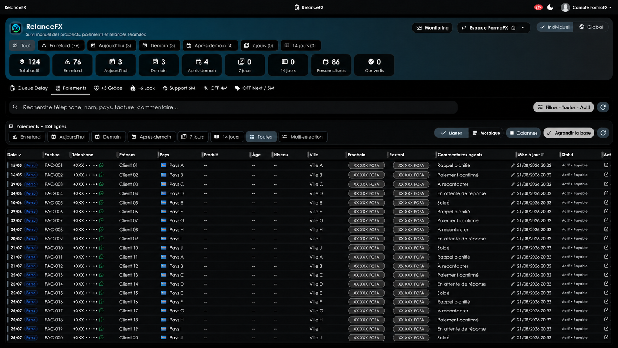Click the Statut column header
This screenshot has width=618, height=348.
567,155
